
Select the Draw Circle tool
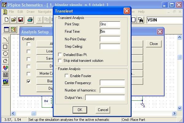coord(6,54)
